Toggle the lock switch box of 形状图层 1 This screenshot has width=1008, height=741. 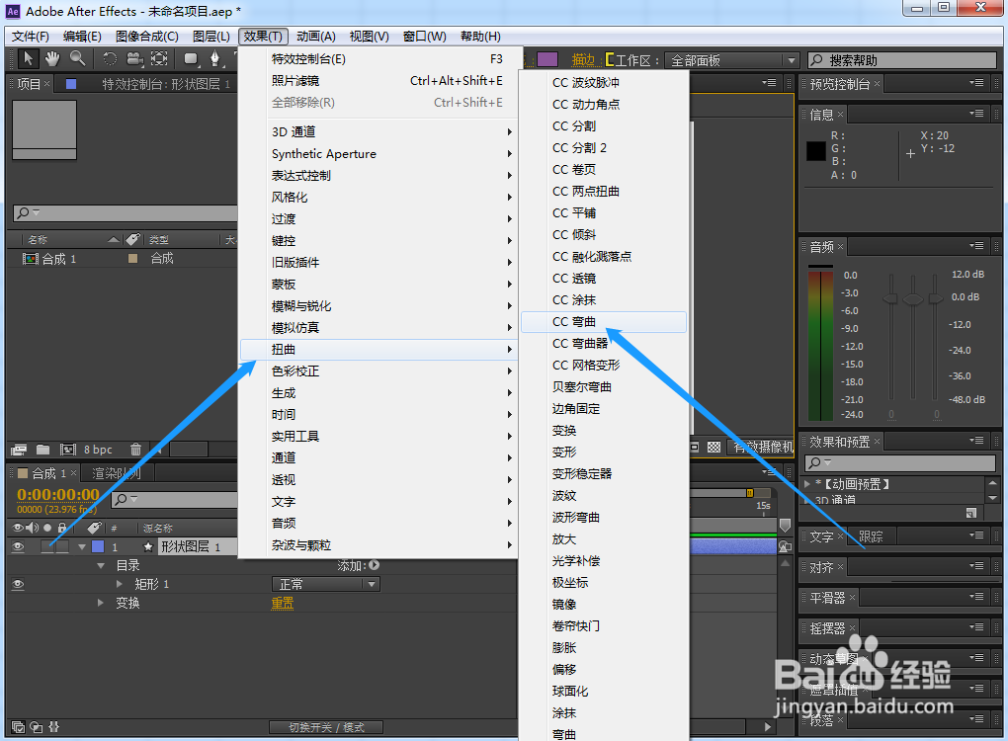pos(62,547)
